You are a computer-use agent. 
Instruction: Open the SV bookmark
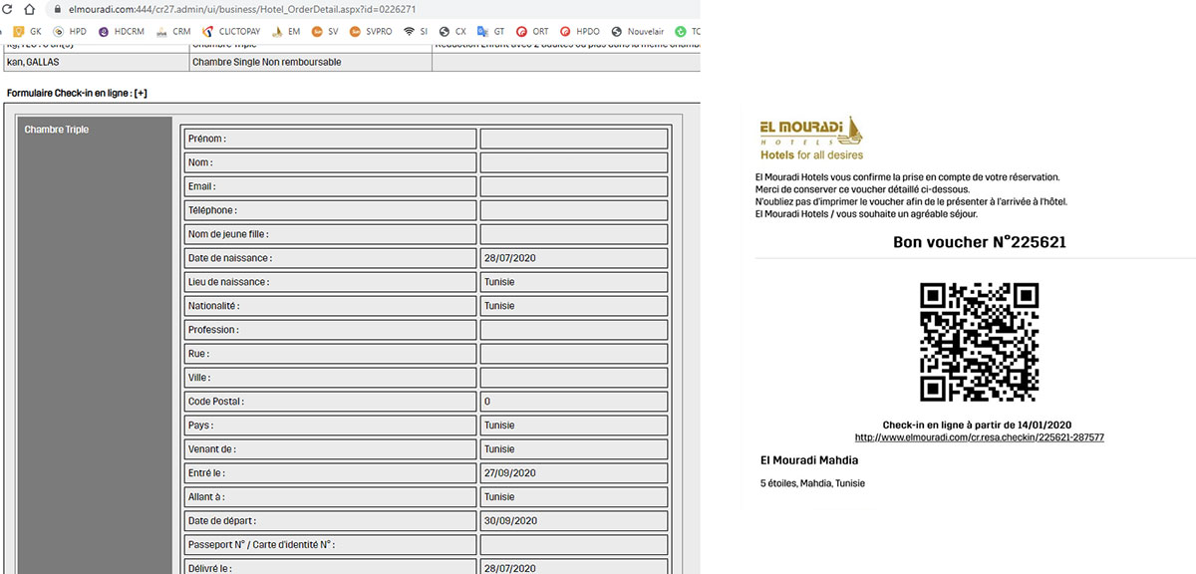[325, 32]
